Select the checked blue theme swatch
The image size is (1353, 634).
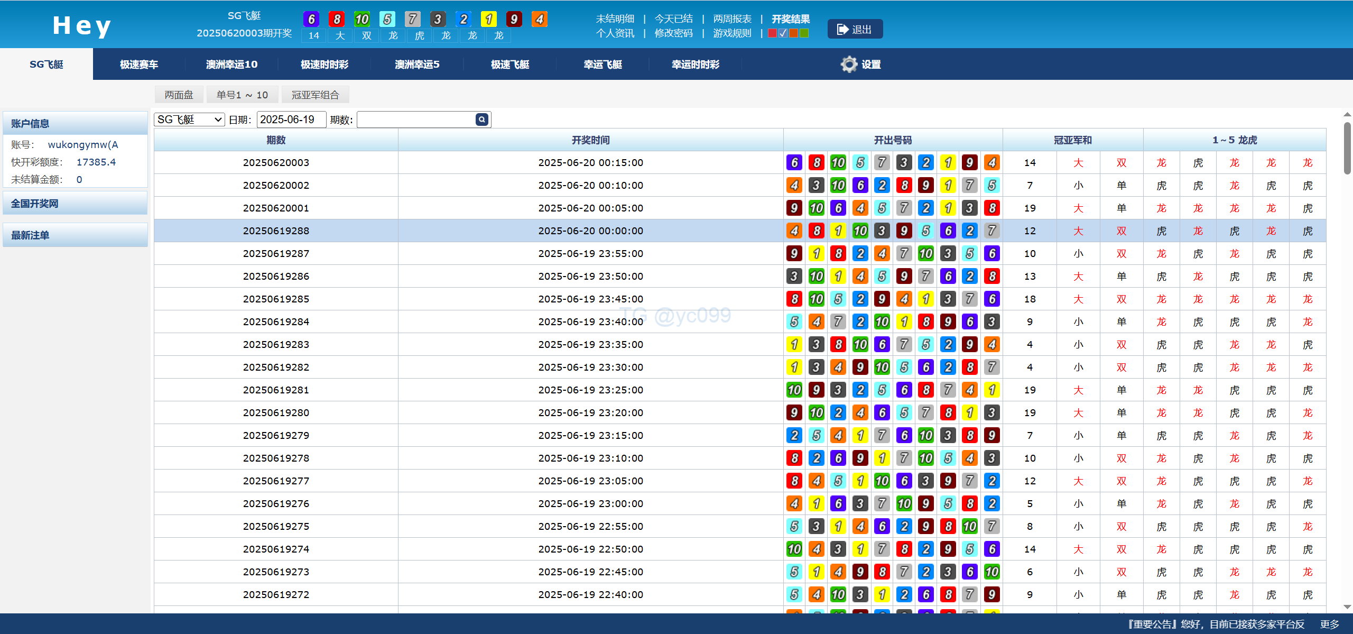click(x=783, y=33)
